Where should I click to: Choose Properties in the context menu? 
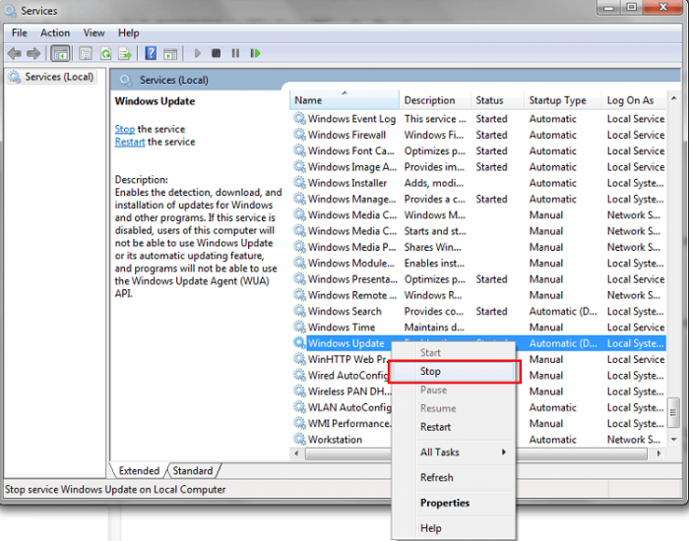453,503
